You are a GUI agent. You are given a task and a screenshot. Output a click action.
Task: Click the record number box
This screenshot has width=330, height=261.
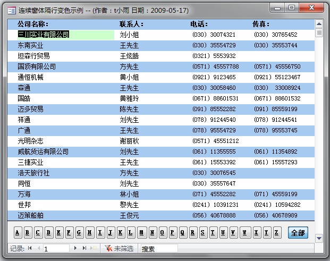click(x=56, y=249)
